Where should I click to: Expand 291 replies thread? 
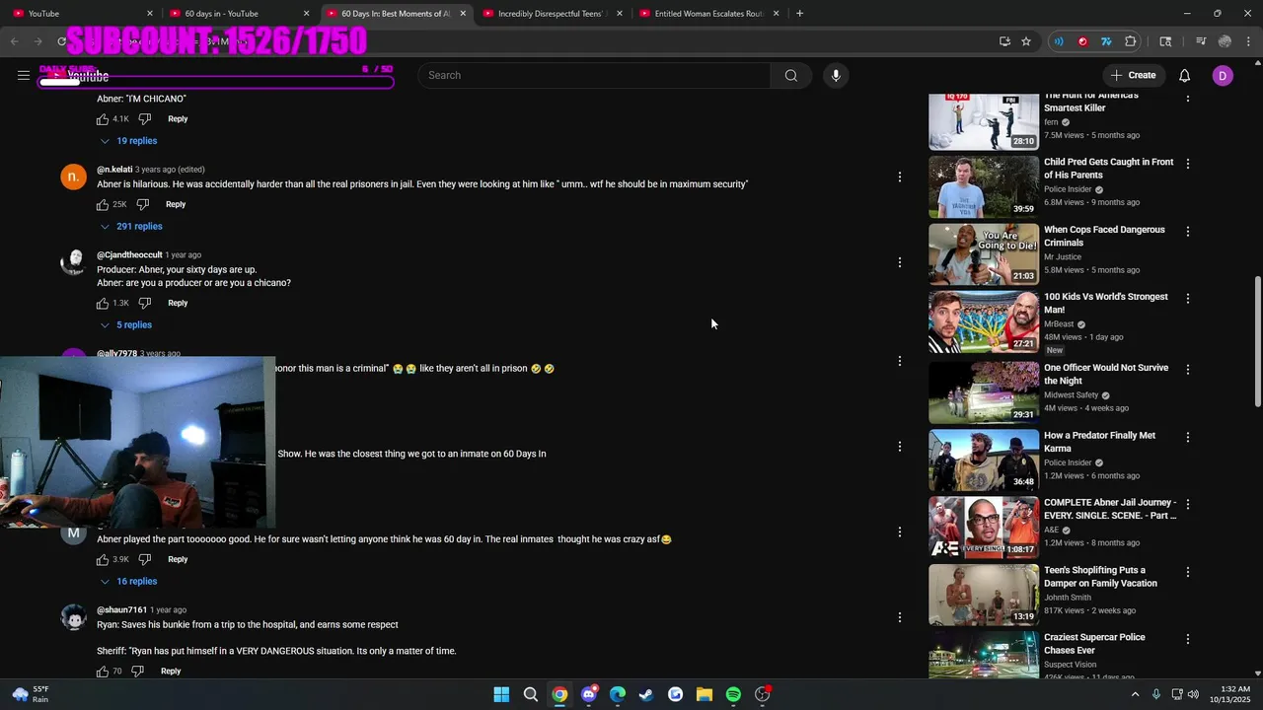(130, 226)
